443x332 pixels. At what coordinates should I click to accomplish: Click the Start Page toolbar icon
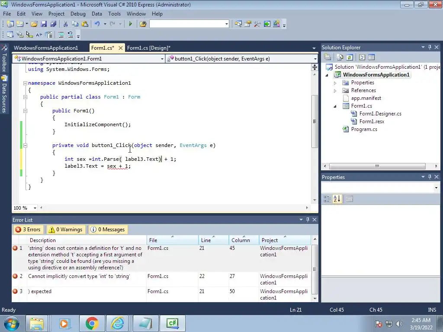click(x=266, y=24)
